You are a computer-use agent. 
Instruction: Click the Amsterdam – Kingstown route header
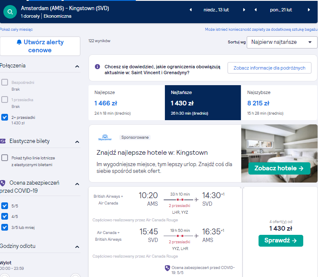point(65,8)
